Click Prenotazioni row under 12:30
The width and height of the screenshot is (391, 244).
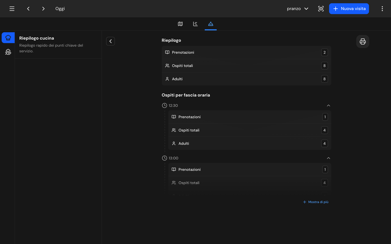tap(250, 117)
